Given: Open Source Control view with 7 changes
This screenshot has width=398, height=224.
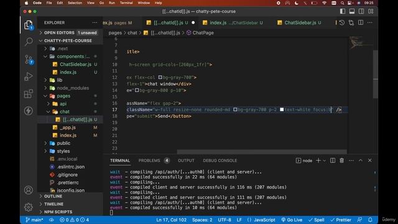Looking at the screenshot, I should point(29,60).
